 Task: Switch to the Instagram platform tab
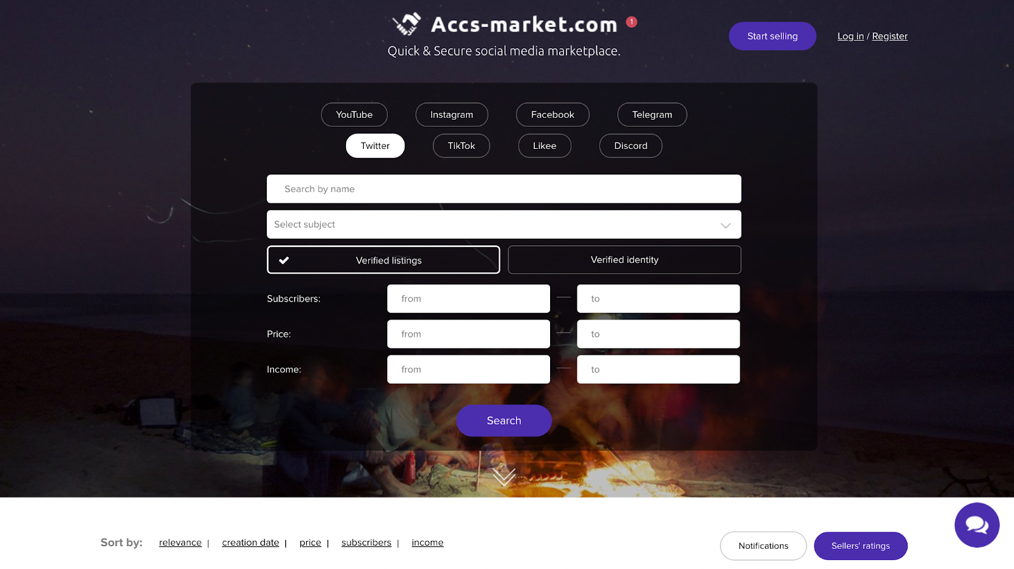point(452,115)
